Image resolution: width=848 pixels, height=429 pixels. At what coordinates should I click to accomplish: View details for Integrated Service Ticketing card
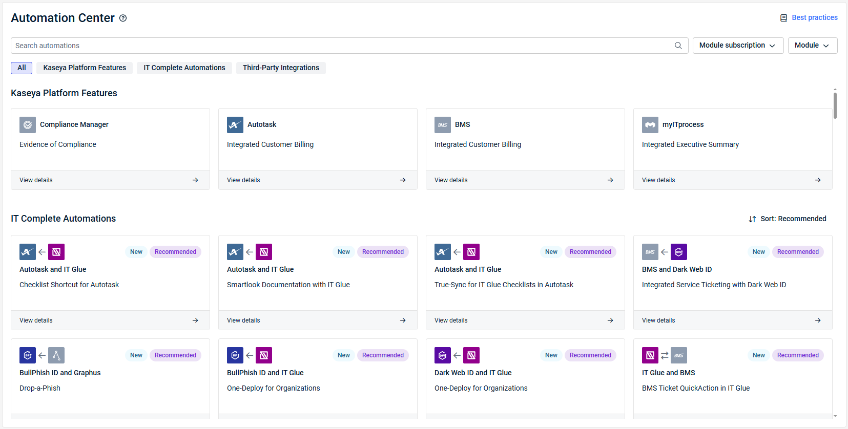(x=733, y=320)
